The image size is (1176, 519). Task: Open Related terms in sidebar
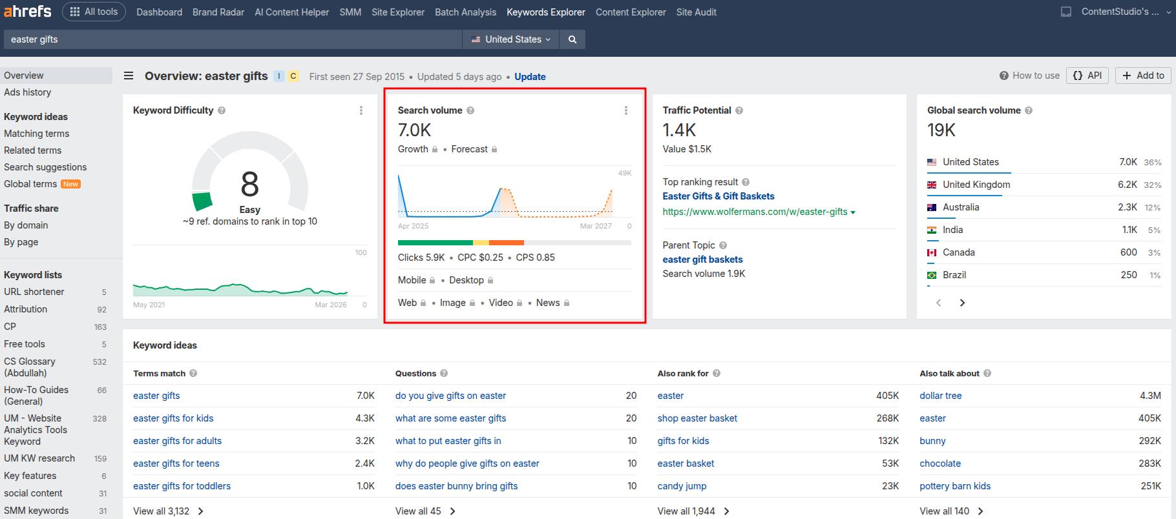(32, 150)
